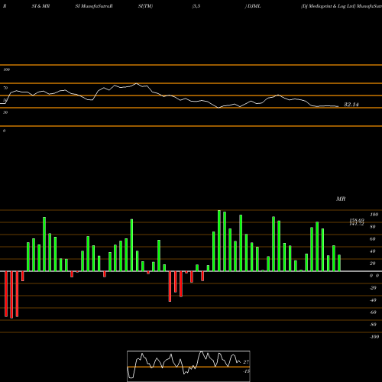
Task: Click the 'Dj Mediaprint & Log Ltd' title
Action: (x=329, y=6)
